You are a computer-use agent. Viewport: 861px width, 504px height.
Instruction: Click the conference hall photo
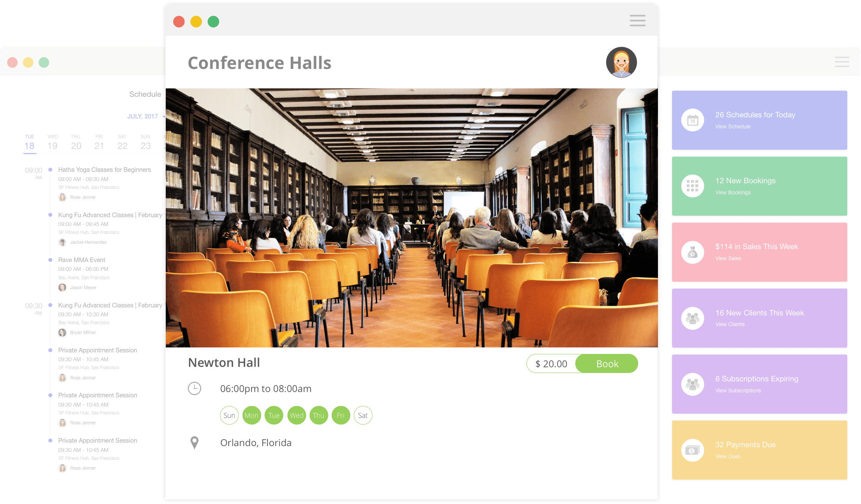pos(411,218)
